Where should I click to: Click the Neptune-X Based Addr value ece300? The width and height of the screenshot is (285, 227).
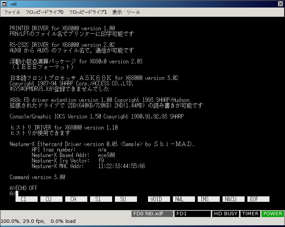click(106, 155)
